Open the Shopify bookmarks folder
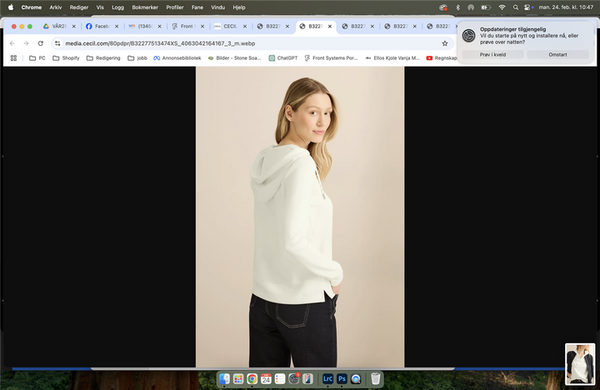 click(x=66, y=58)
